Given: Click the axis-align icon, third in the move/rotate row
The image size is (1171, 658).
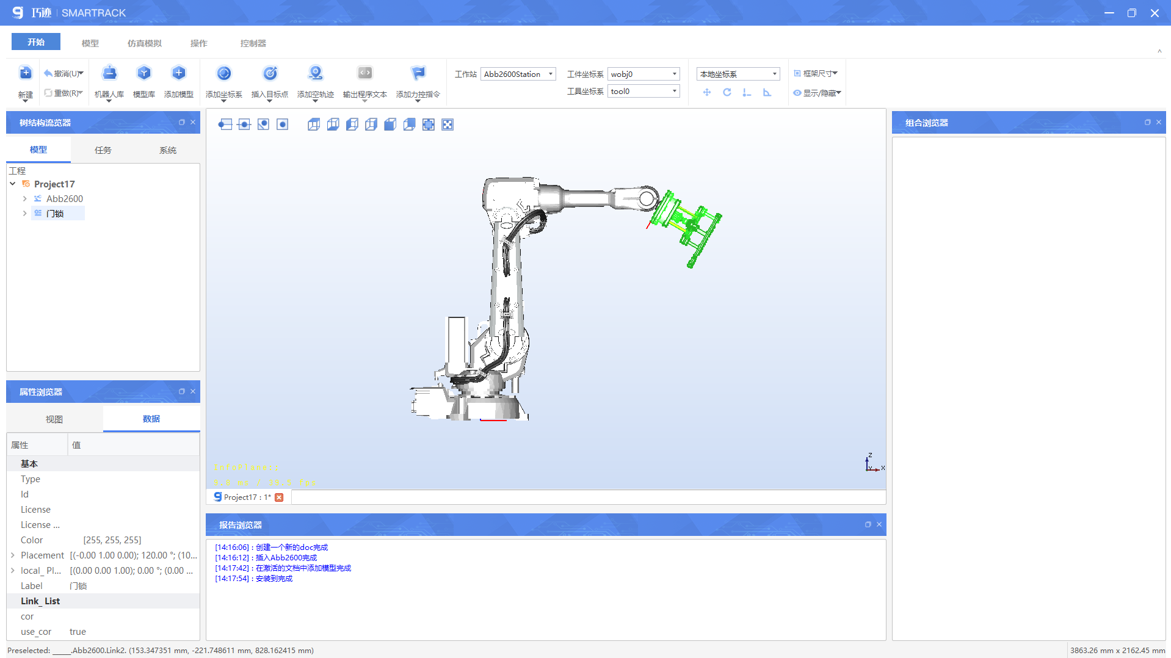Looking at the screenshot, I should pyautogui.click(x=747, y=92).
